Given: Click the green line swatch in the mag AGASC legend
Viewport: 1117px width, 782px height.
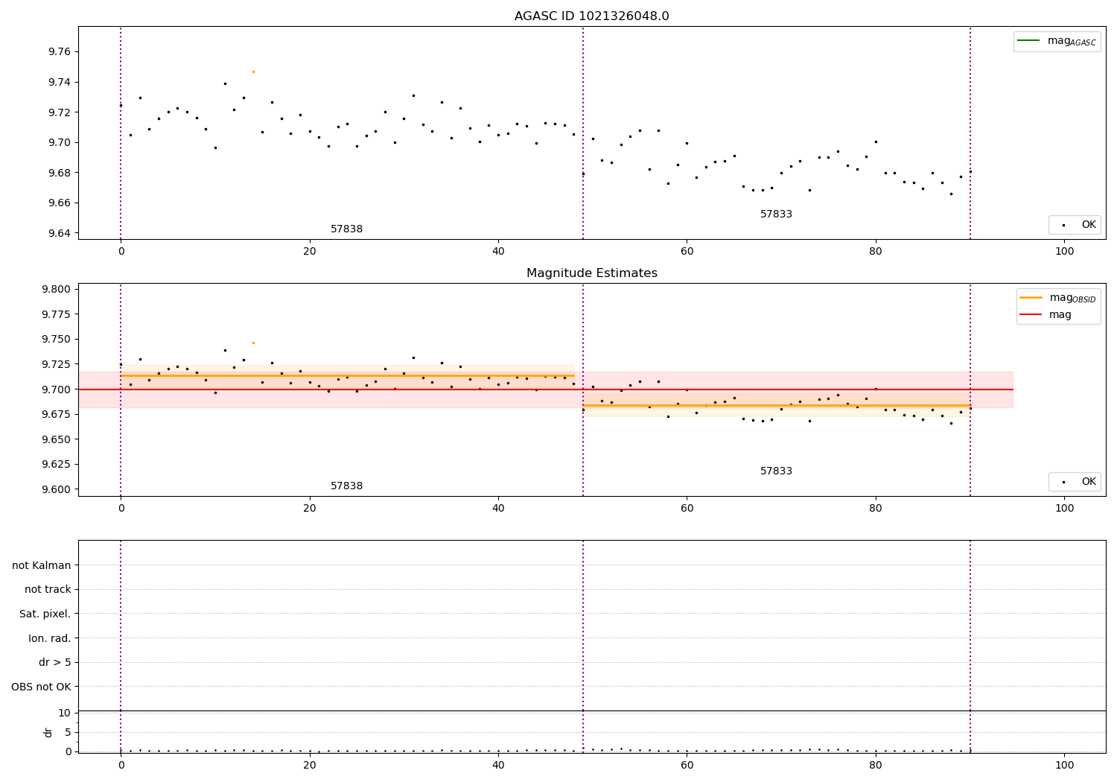Looking at the screenshot, I should (1028, 40).
